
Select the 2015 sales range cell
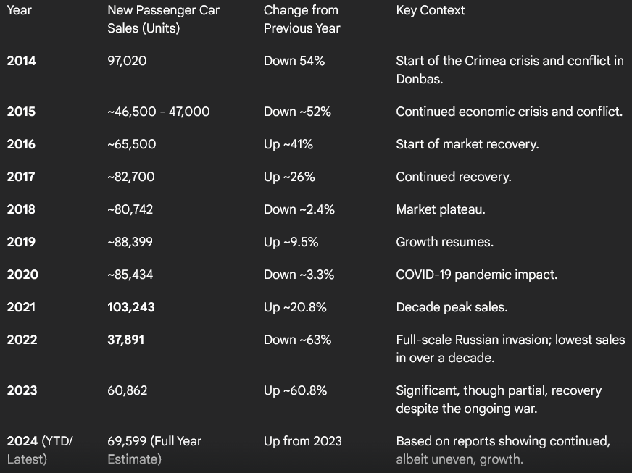point(159,112)
